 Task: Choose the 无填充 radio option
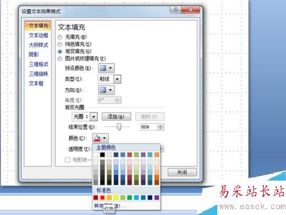pyautogui.click(x=60, y=37)
